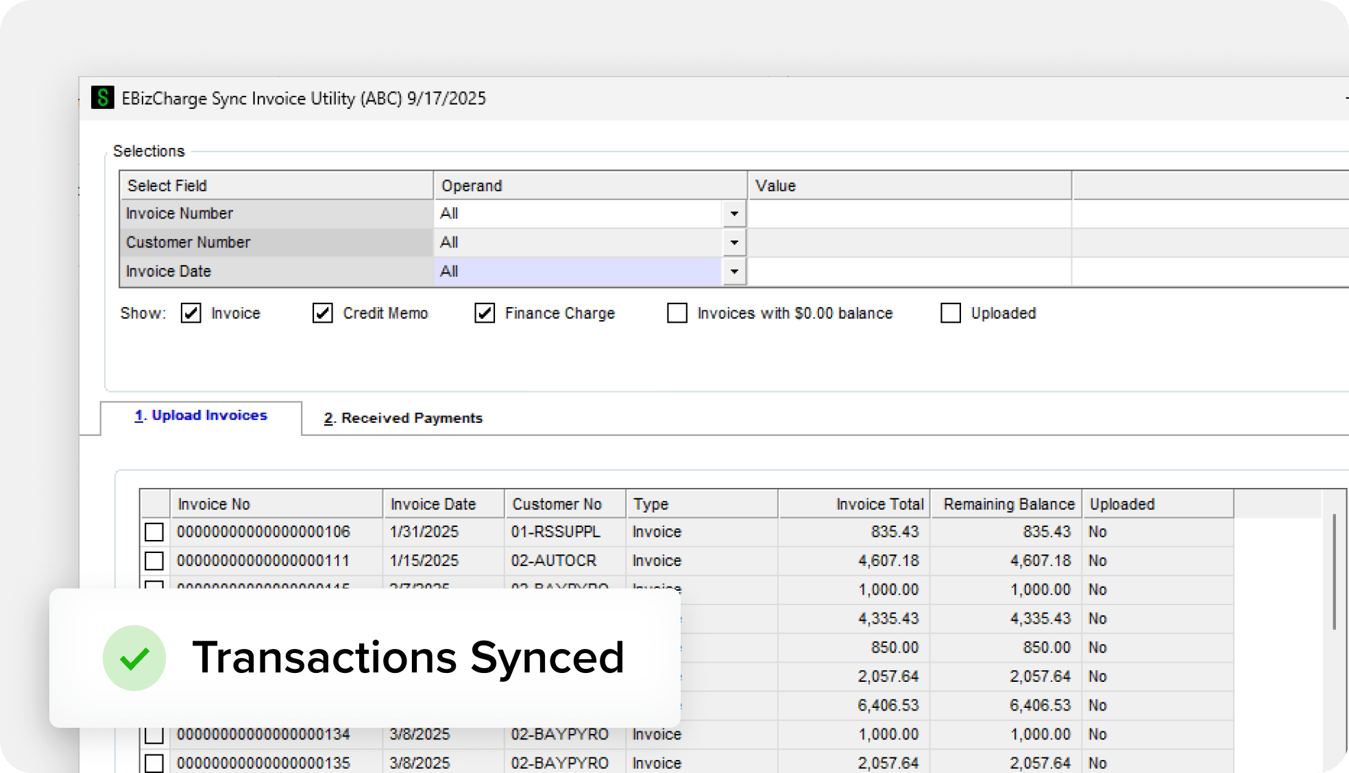Click the EBizCharge green dollar app icon

point(103,97)
